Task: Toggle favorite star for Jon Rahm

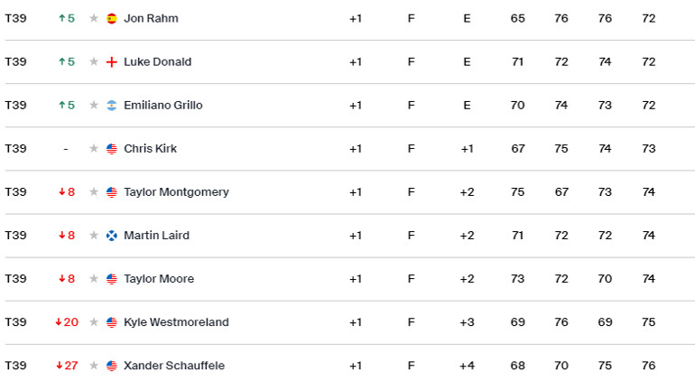Action: [x=94, y=18]
